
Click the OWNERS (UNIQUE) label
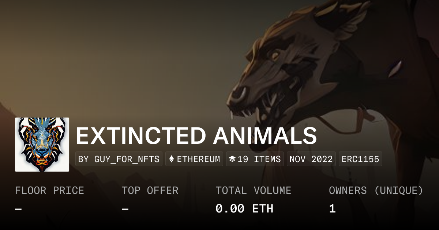point(376,191)
